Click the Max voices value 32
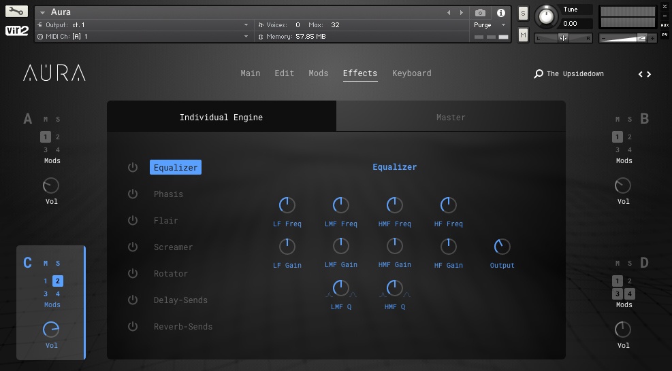672x371 pixels. pos(335,25)
